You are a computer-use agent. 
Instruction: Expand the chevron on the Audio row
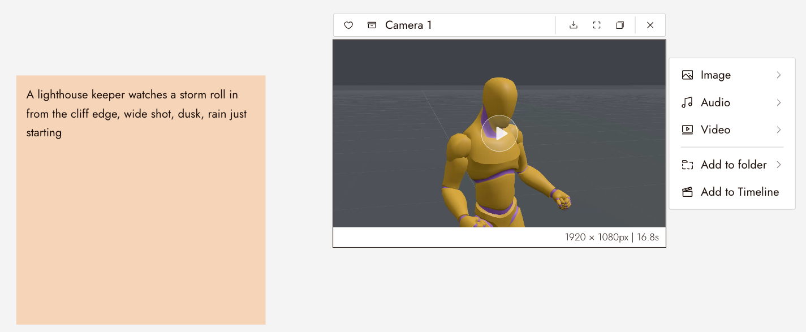(779, 102)
